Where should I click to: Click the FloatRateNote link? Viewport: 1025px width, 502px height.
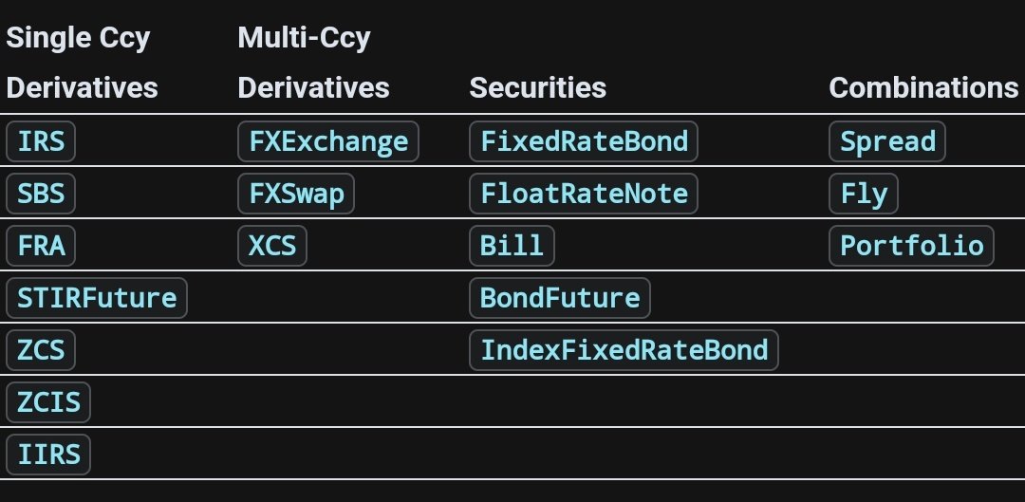coord(584,194)
